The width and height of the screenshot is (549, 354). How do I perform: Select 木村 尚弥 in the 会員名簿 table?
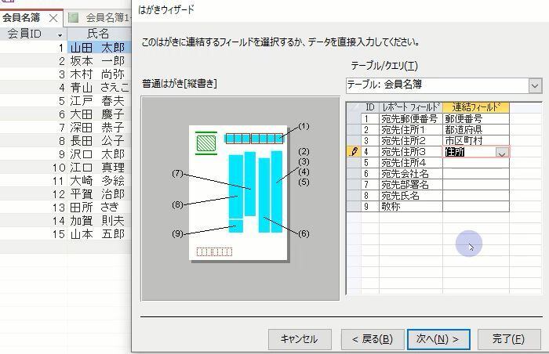(99, 74)
